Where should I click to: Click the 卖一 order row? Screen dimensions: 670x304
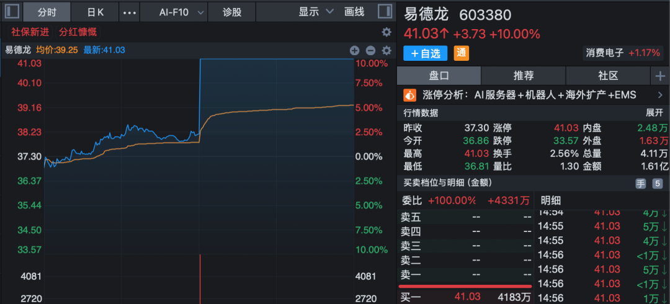tap(465, 274)
